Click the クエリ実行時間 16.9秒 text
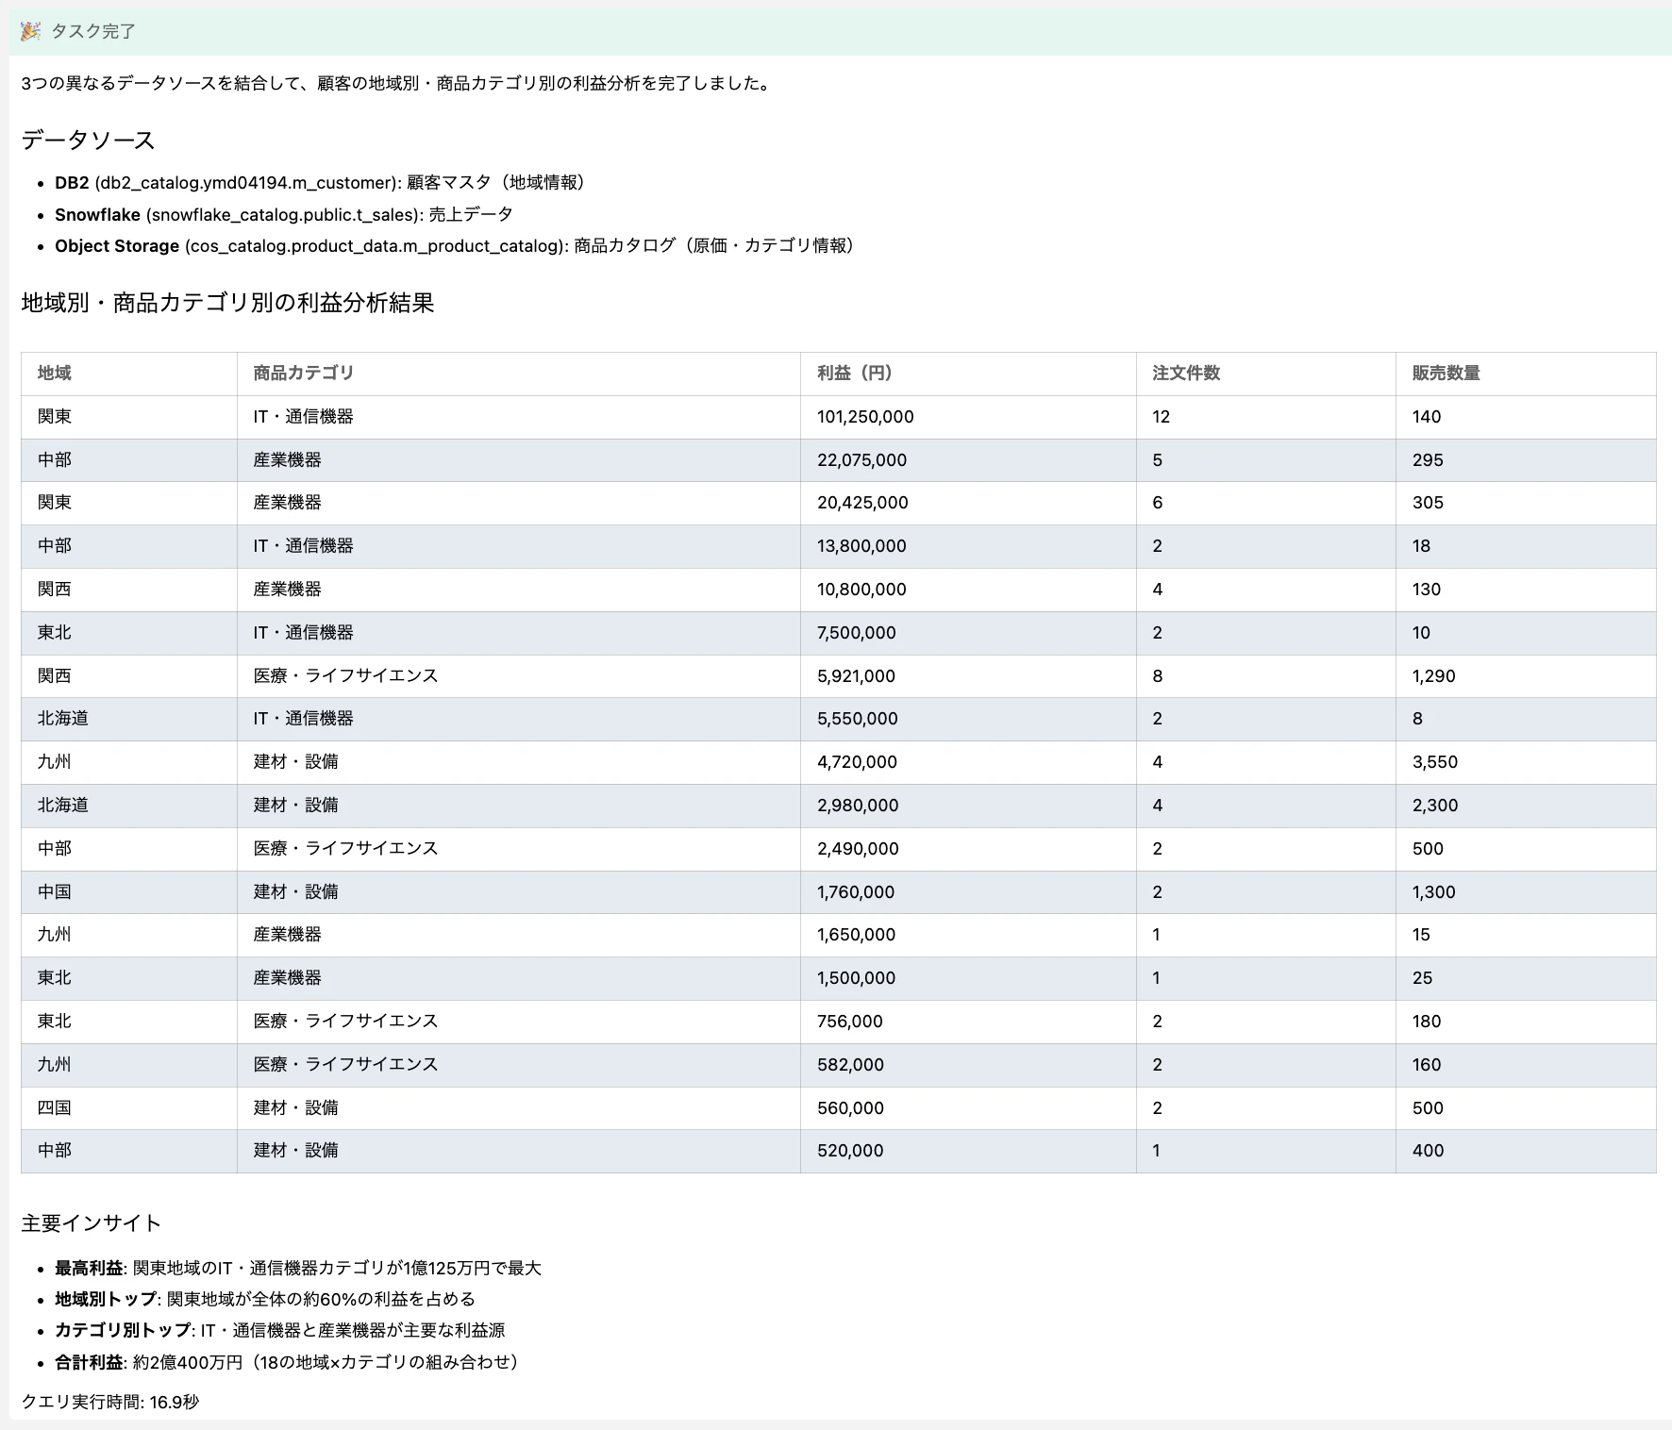Viewport: 1672px width, 1430px height. click(x=112, y=1402)
